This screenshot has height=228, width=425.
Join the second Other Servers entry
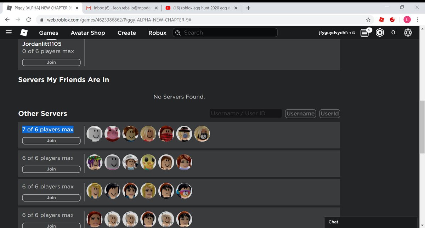point(51,169)
